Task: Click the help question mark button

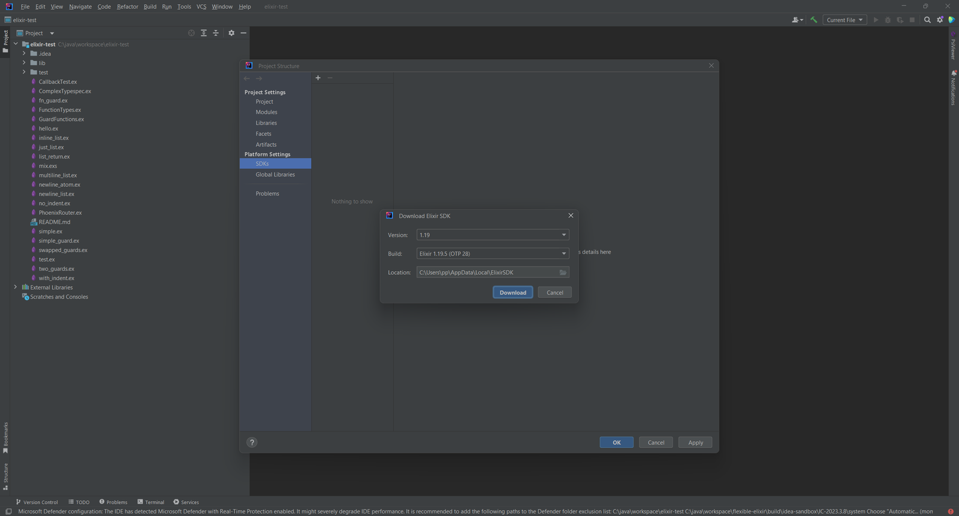Action: point(252,442)
